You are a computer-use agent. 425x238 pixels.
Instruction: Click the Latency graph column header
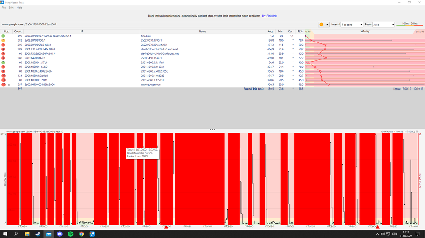[x=365, y=31]
